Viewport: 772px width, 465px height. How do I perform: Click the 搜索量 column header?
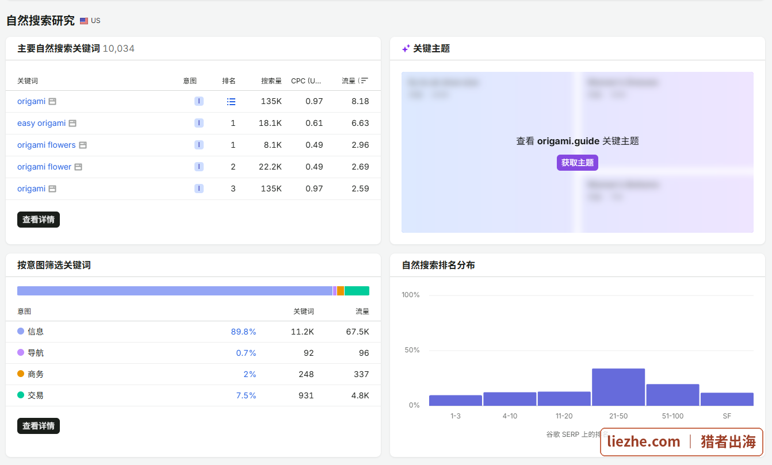[x=272, y=81]
